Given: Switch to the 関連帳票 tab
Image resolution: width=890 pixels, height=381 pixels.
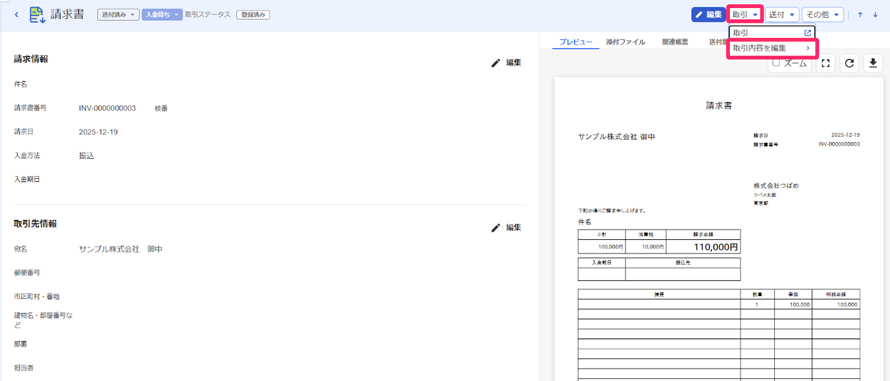Looking at the screenshot, I should [675, 42].
